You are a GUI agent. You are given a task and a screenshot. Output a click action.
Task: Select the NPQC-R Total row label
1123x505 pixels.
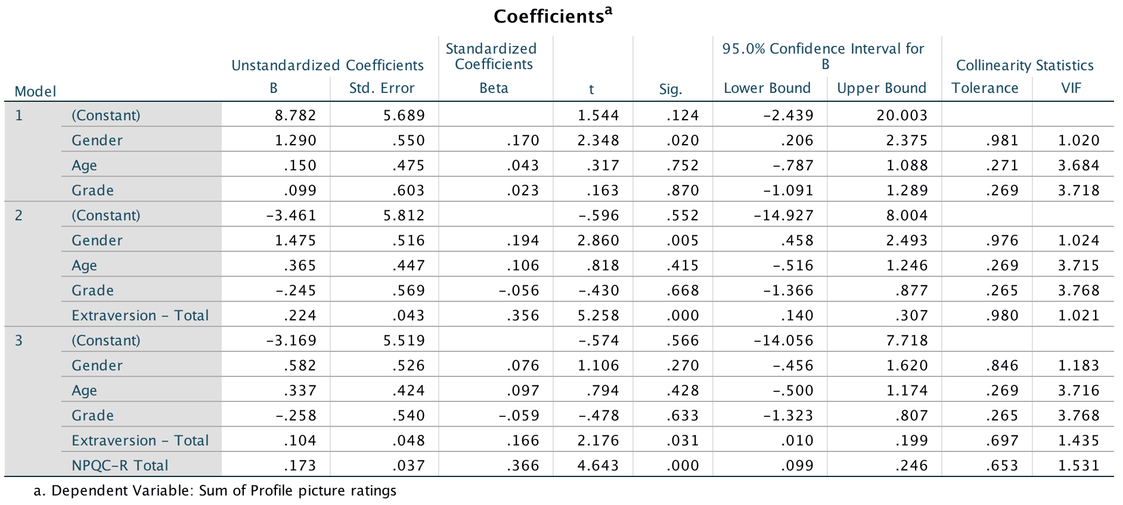click(120, 465)
